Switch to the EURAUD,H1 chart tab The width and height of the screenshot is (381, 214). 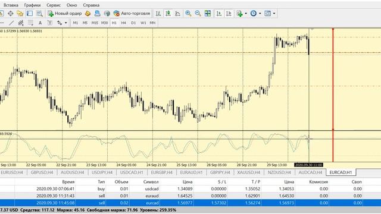[x=191, y=172]
